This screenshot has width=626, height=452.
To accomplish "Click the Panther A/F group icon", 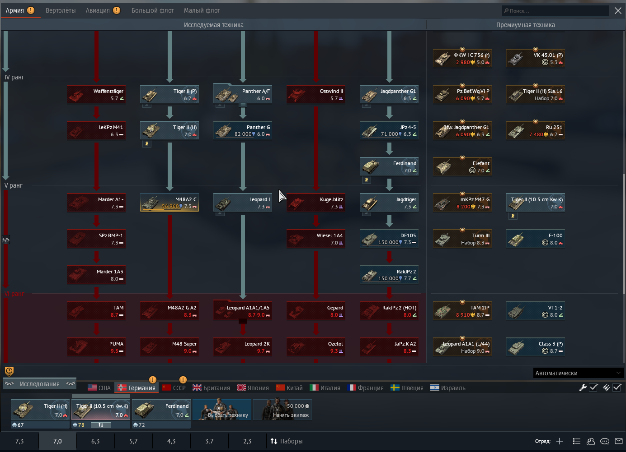I will (x=227, y=95).
